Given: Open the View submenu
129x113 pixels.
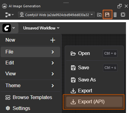Looking at the screenshot, I should point(31,74).
